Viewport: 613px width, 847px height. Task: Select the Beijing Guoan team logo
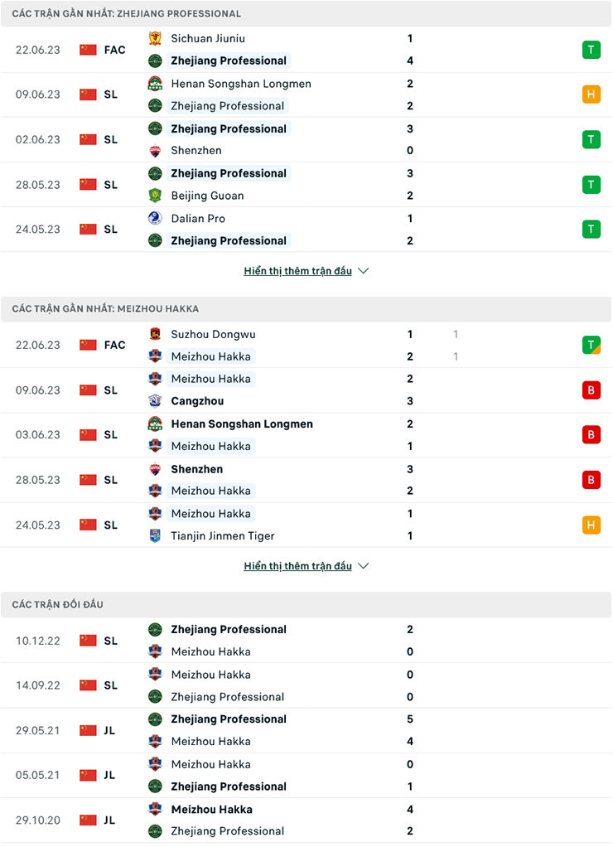click(x=154, y=196)
